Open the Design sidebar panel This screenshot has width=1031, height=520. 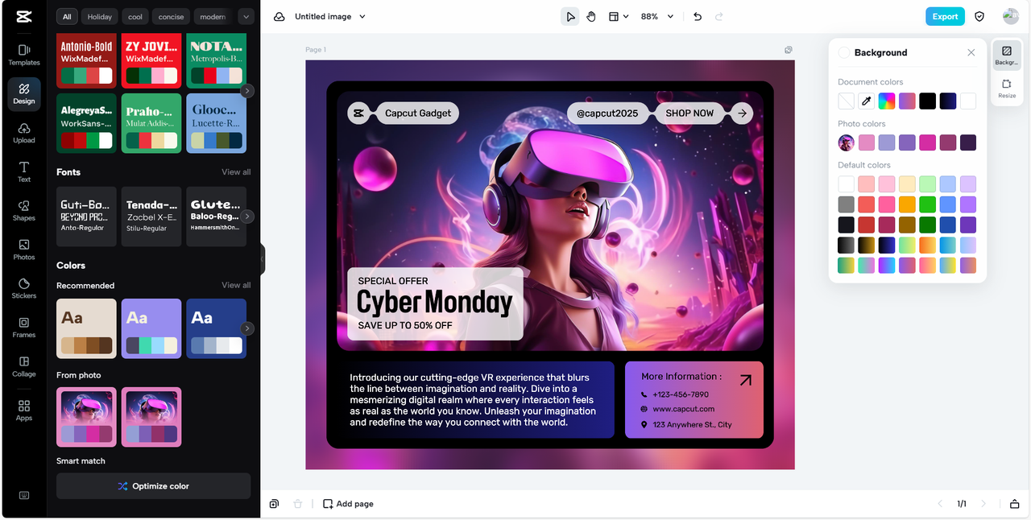click(x=24, y=93)
